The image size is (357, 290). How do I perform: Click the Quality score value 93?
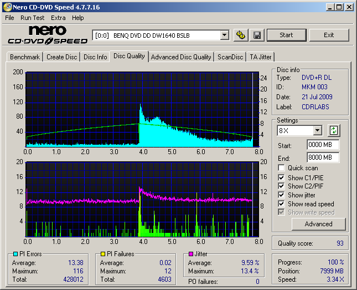[x=340, y=243]
